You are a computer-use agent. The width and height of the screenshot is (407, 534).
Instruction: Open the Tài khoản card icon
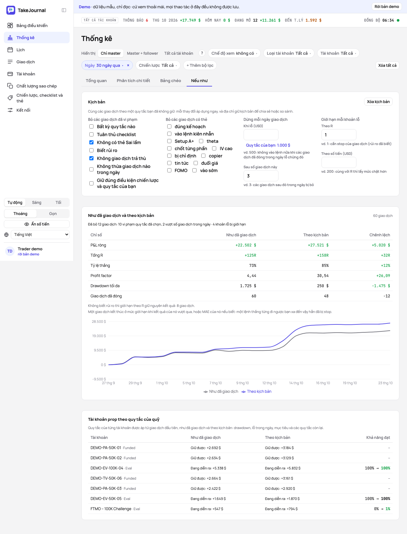[x=10, y=74]
